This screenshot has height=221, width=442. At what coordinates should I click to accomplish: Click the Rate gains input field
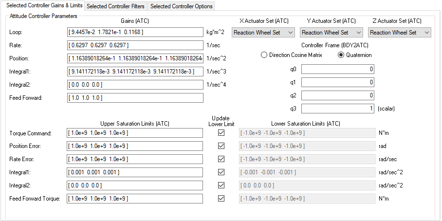(x=135, y=45)
